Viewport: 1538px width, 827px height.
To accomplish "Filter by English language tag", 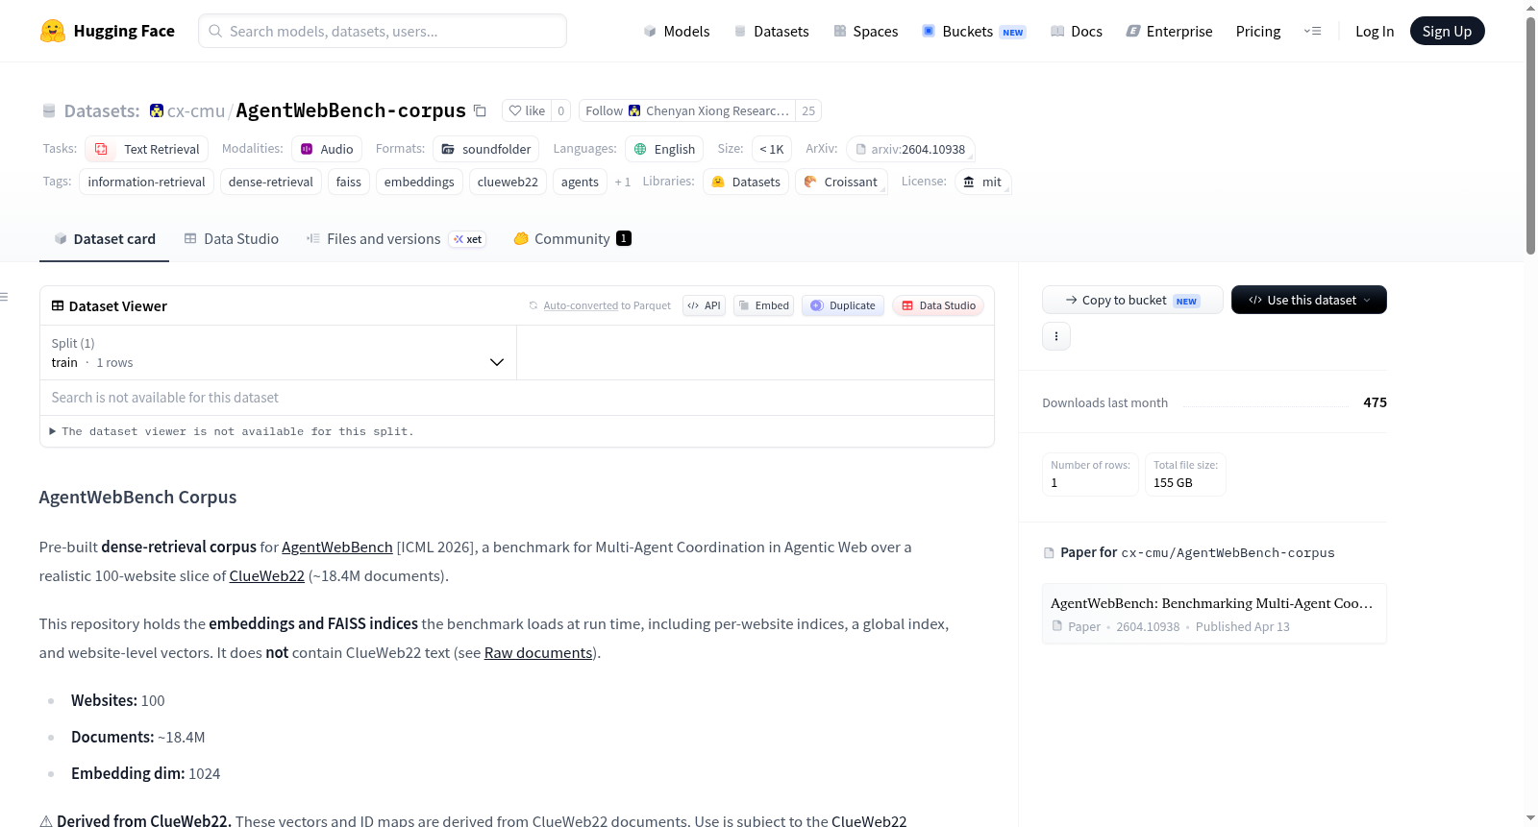I will (664, 149).
